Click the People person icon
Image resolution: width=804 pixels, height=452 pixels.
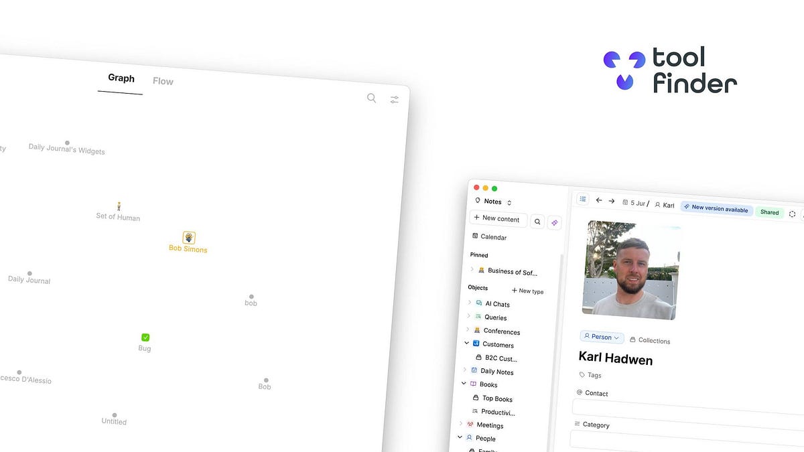click(x=470, y=438)
